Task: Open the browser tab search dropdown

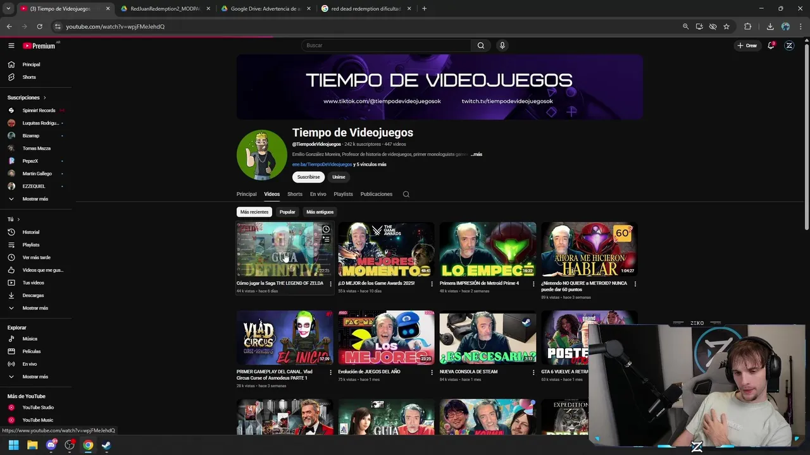Action: 8,9
